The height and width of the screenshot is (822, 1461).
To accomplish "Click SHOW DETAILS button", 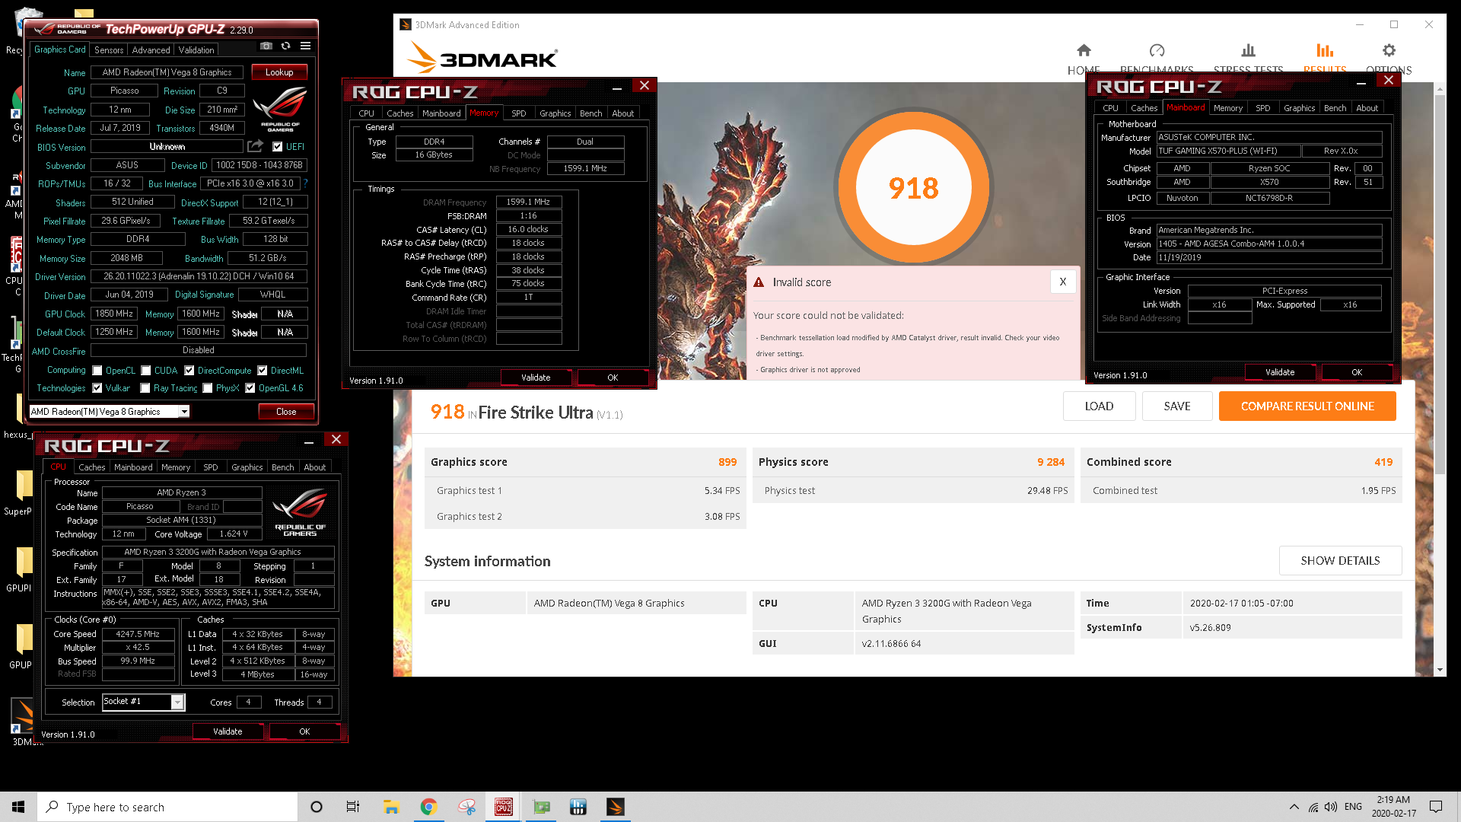I will [1340, 561].
